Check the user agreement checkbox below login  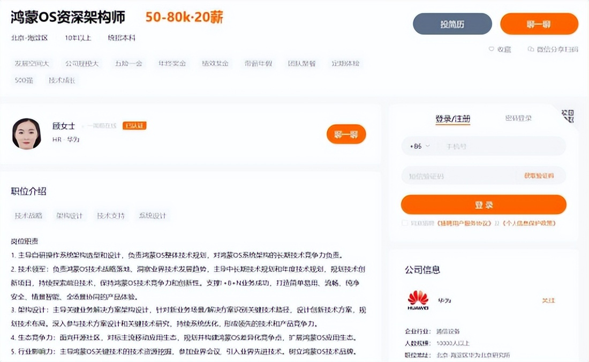pyautogui.click(x=405, y=222)
